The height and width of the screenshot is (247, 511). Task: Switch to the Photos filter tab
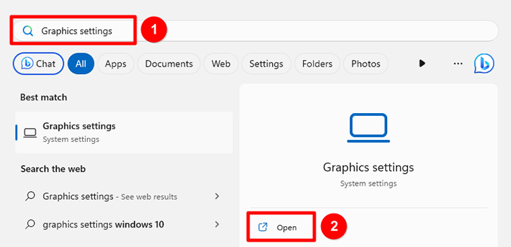pos(366,63)
